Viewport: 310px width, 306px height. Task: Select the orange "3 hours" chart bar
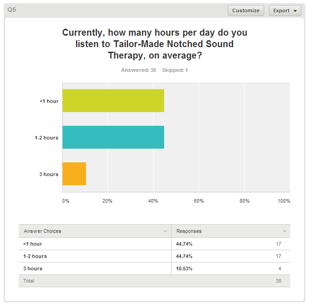(74, 174)
